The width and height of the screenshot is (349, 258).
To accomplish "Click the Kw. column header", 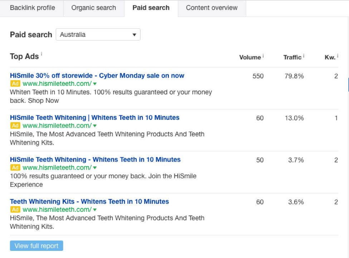I will tap(330, 57).
